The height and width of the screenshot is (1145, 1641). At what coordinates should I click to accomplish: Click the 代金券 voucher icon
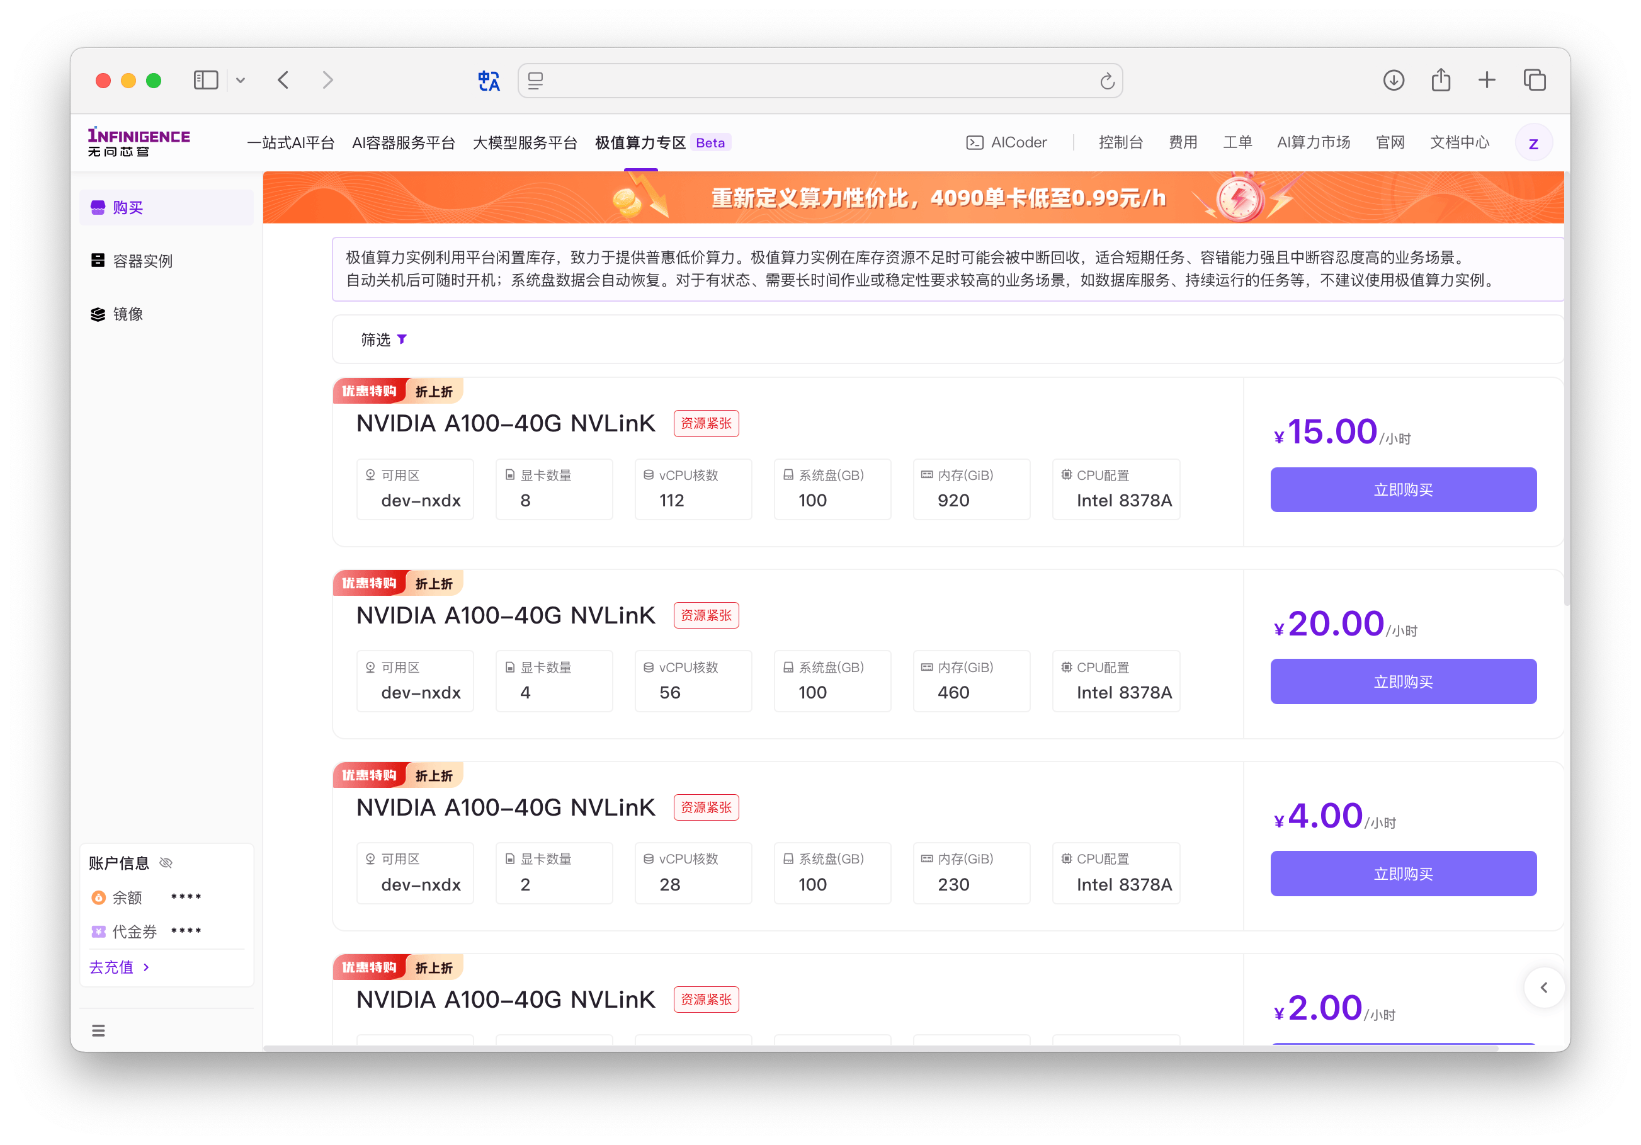click(x=99, y=931)
